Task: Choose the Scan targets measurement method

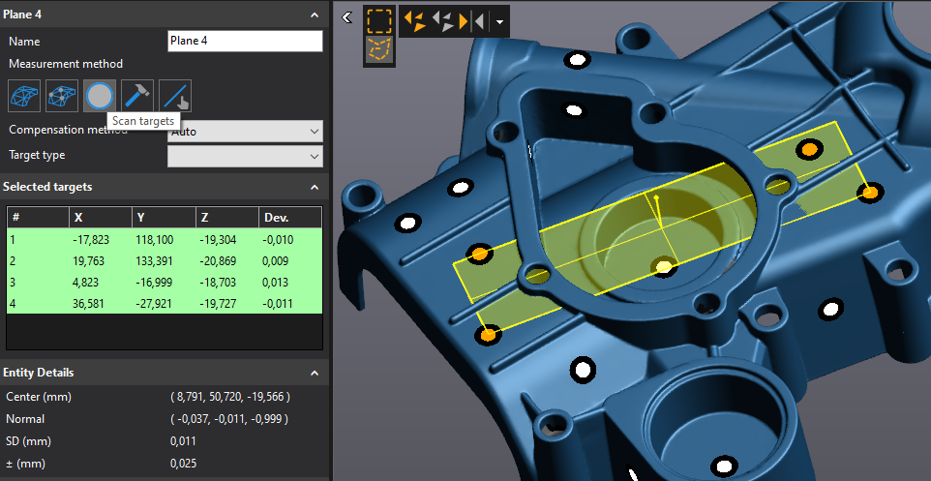Action: point(100,95)
